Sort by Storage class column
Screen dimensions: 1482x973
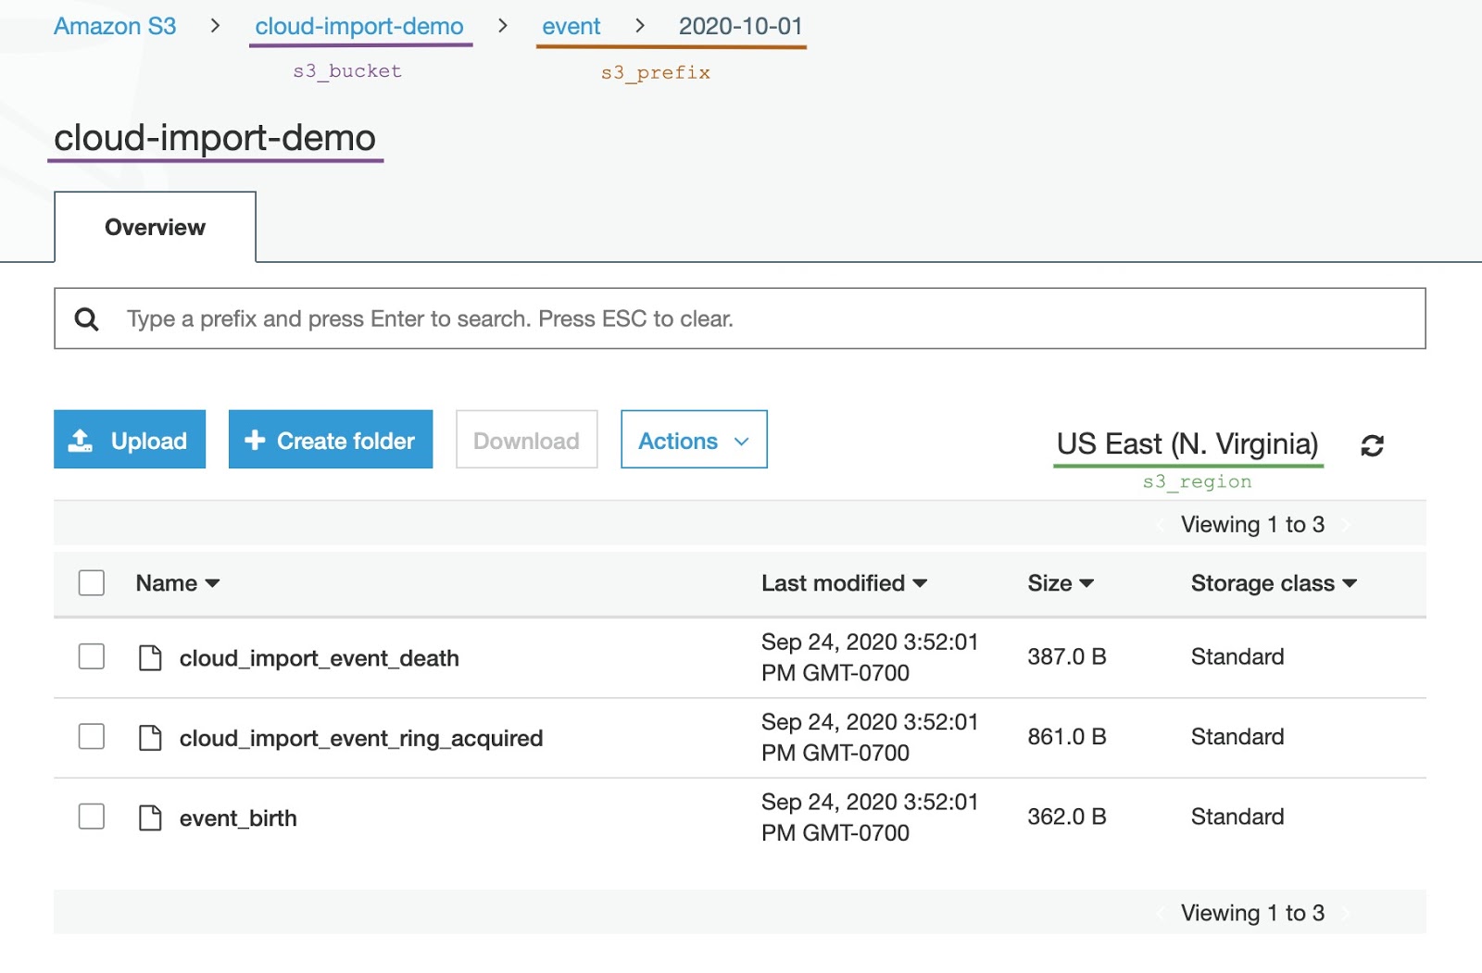click(x=1274, y=583)
